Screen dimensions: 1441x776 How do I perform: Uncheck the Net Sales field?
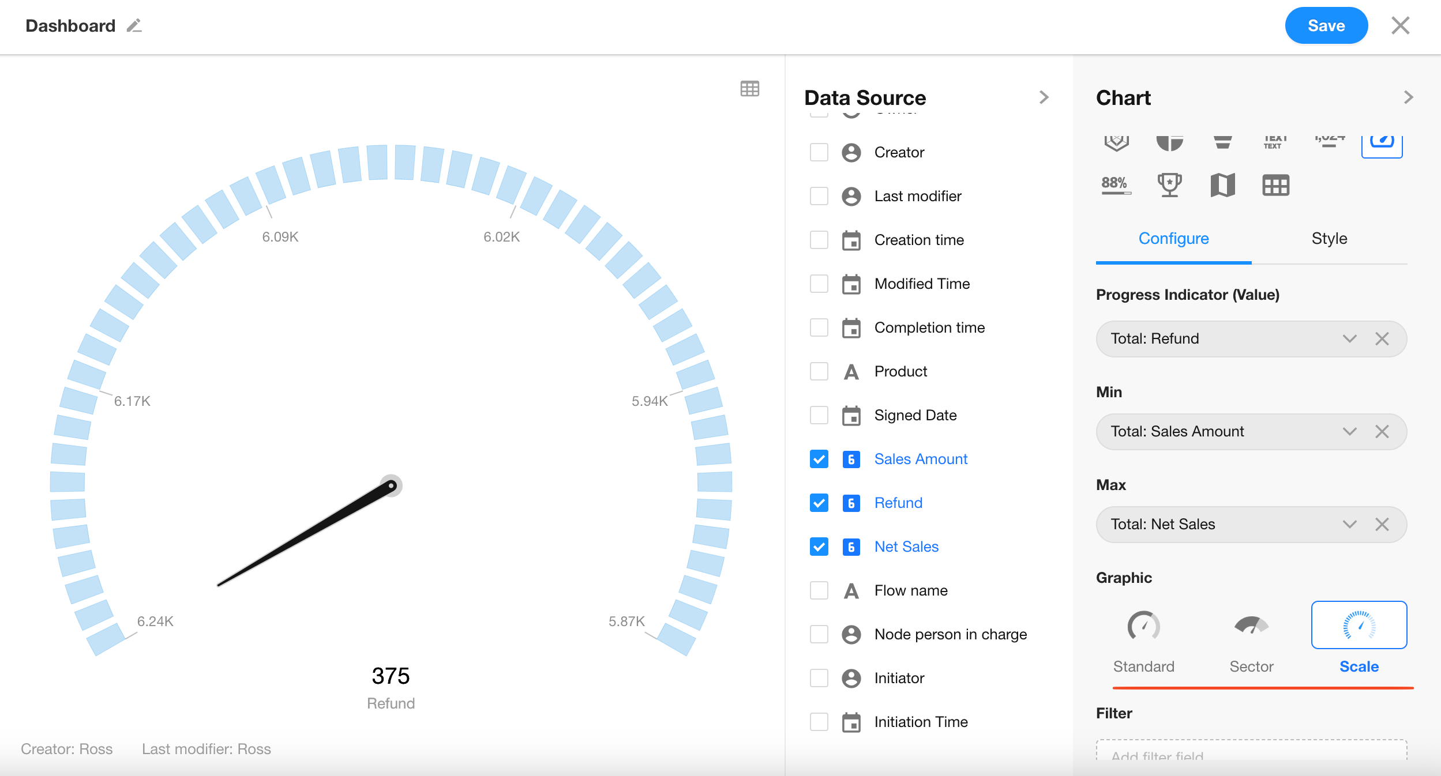click(x=819, y=547)
